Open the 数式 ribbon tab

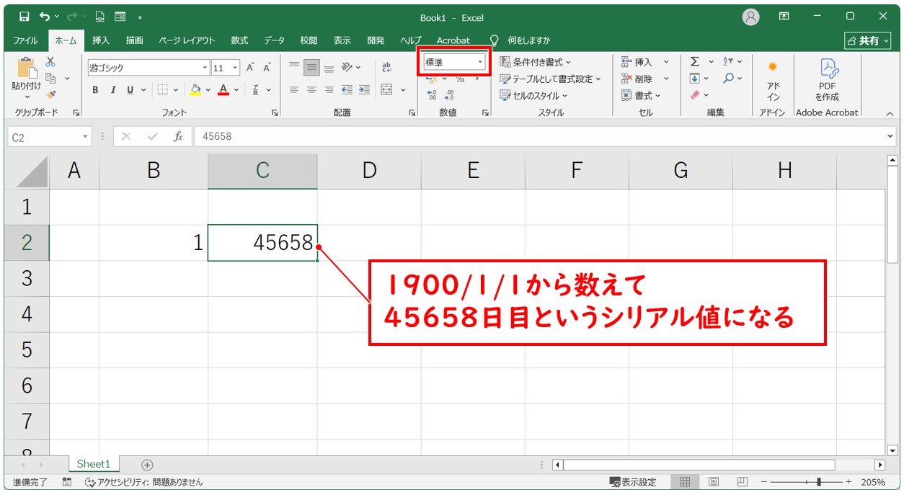tap(239, 41)
